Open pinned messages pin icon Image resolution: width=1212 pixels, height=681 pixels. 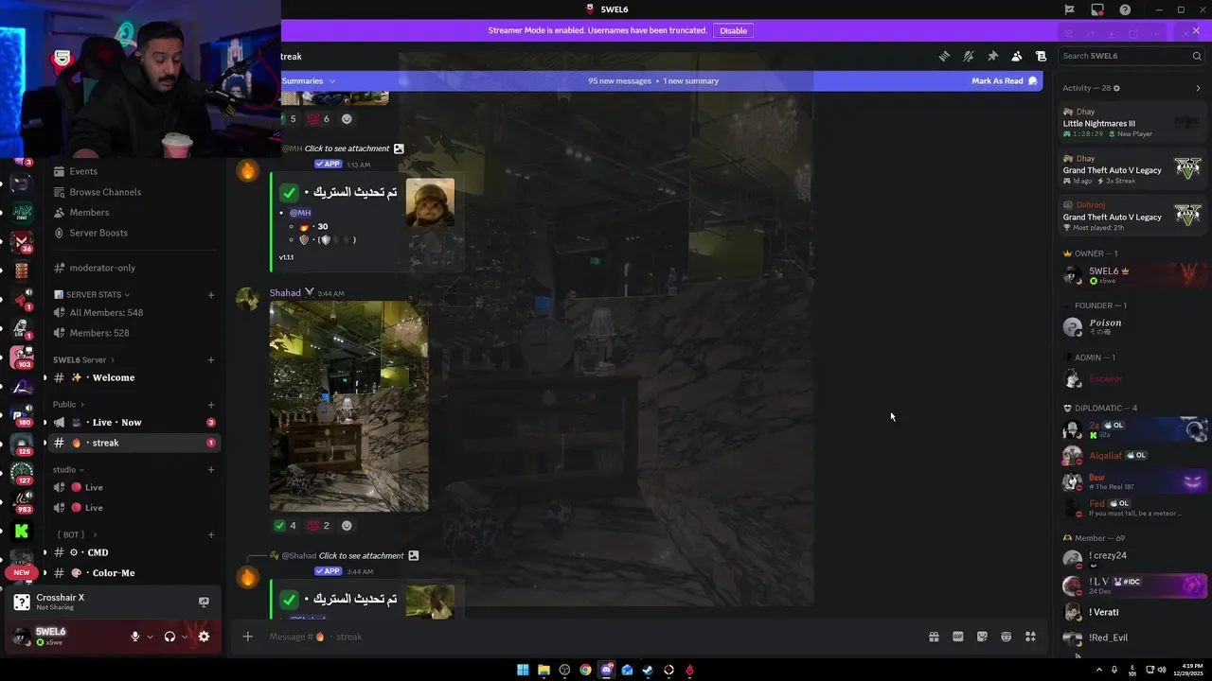coord(992,56)
